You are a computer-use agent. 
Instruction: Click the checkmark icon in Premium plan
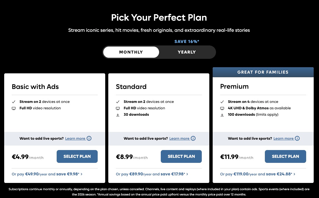222,102
